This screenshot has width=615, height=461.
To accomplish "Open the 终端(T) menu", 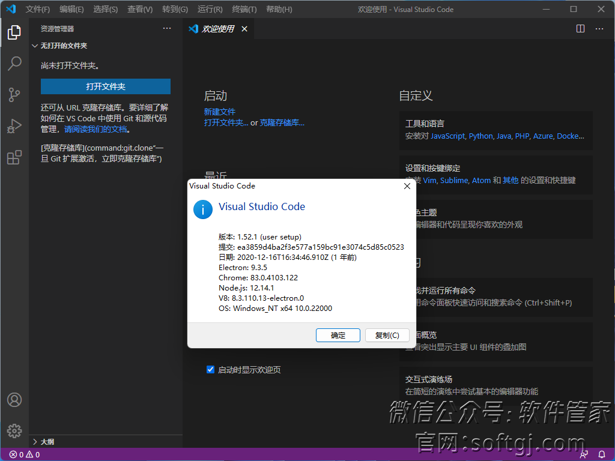I will click(244, 9).
